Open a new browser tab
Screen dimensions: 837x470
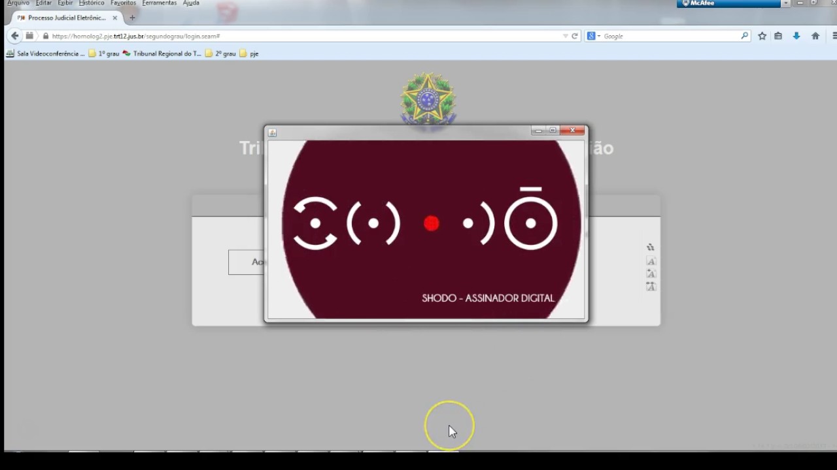click(132, 18)
